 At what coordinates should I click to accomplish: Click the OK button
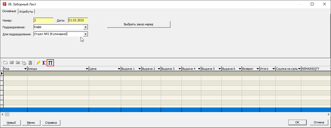297,122
